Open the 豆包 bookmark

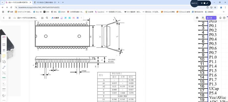[x=54, y=12]
